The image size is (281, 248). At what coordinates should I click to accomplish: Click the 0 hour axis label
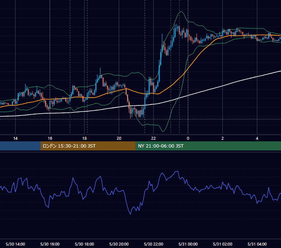pyautogui.click(x=188, y=138)
